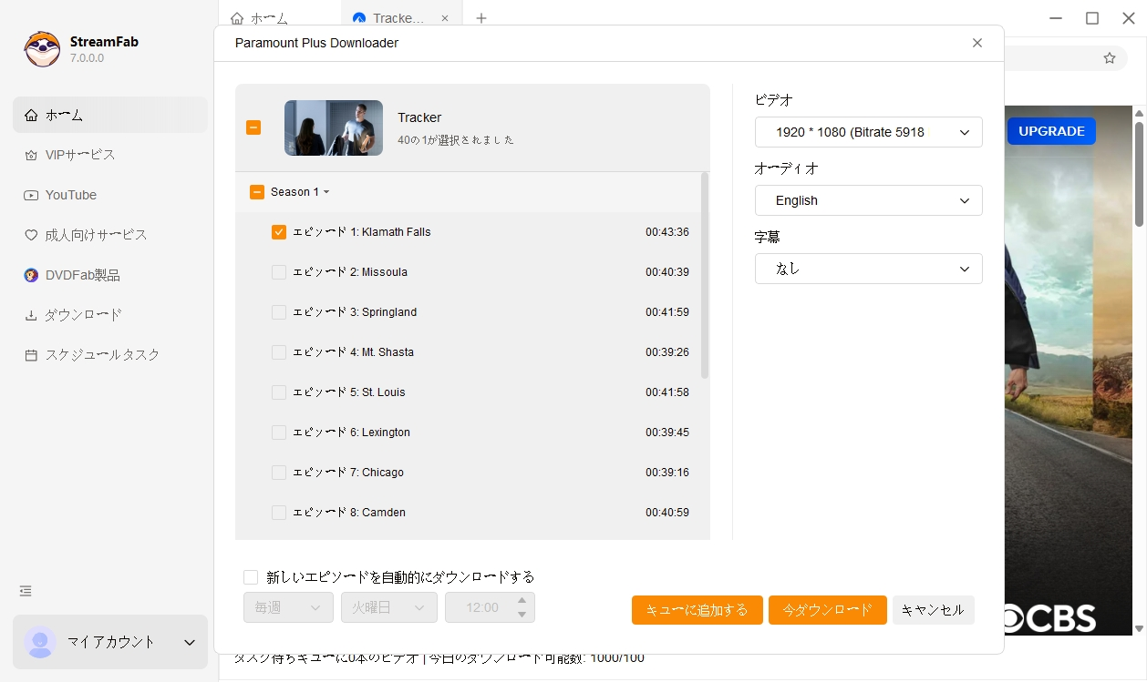This screenshot has height=682, width=1147.
Task: Bookmark page with star icon
Action: (1109, 58)
